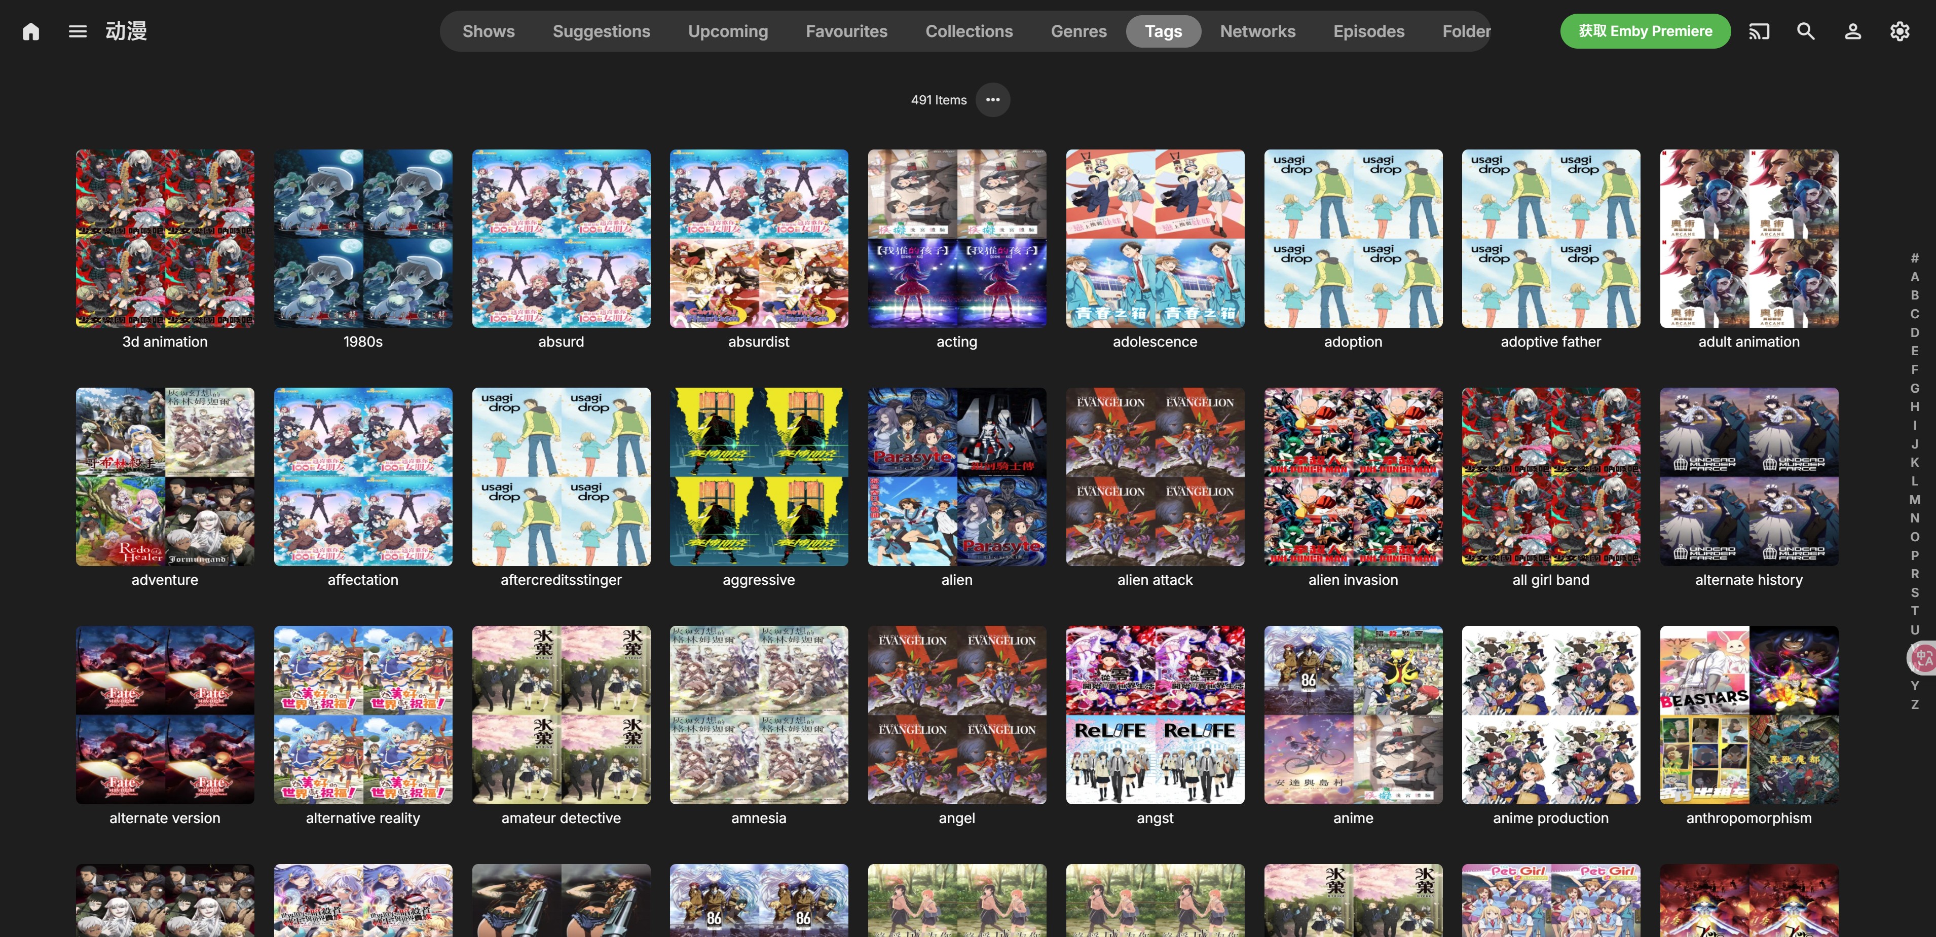
Task: Open the alien invasion tag thumbnail
Action: point(1353,476)
